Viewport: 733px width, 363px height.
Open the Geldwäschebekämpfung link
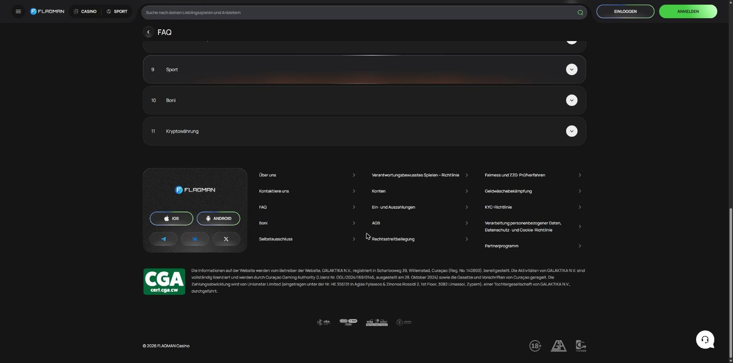click(533, 191)
